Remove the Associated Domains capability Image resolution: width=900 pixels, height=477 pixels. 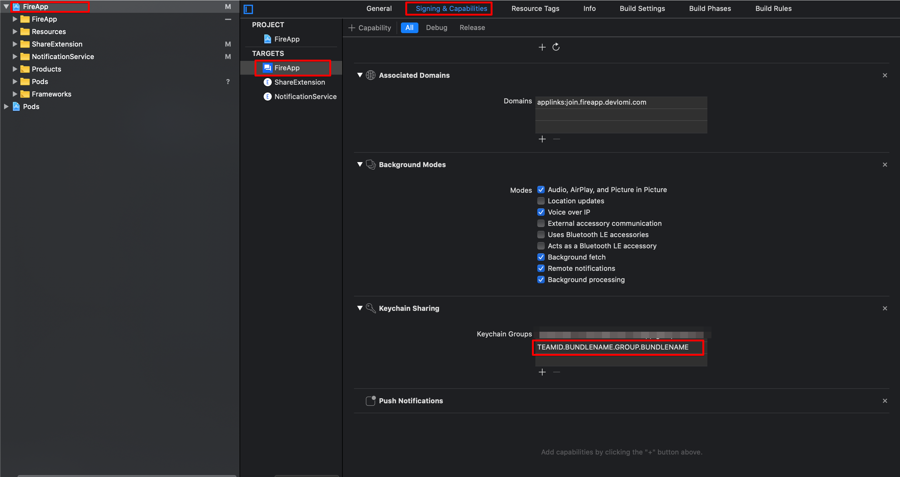885,75
